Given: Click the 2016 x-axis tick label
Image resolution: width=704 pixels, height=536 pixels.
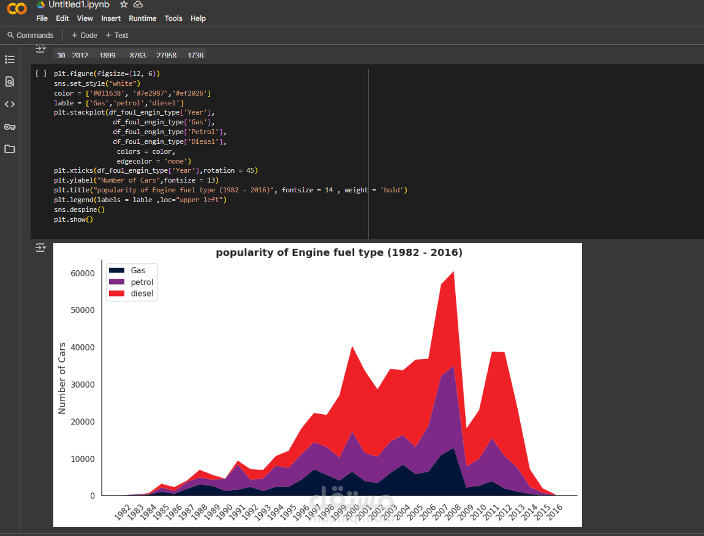Looking at the screenshot, I should click(555, 512).
